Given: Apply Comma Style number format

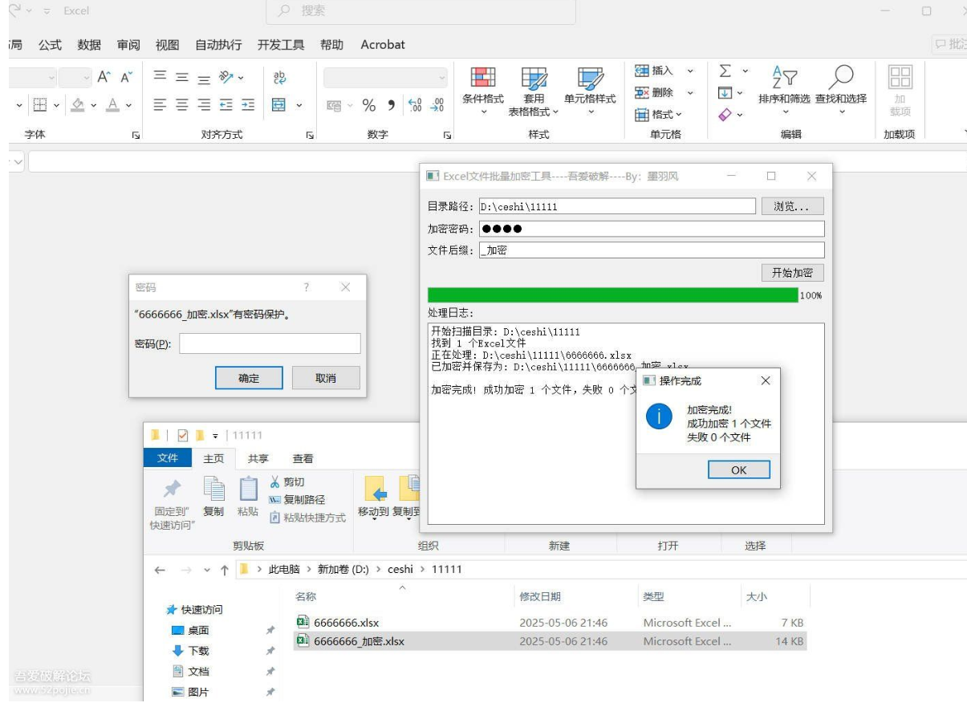Looking at the screenshot, I should 392,105.
